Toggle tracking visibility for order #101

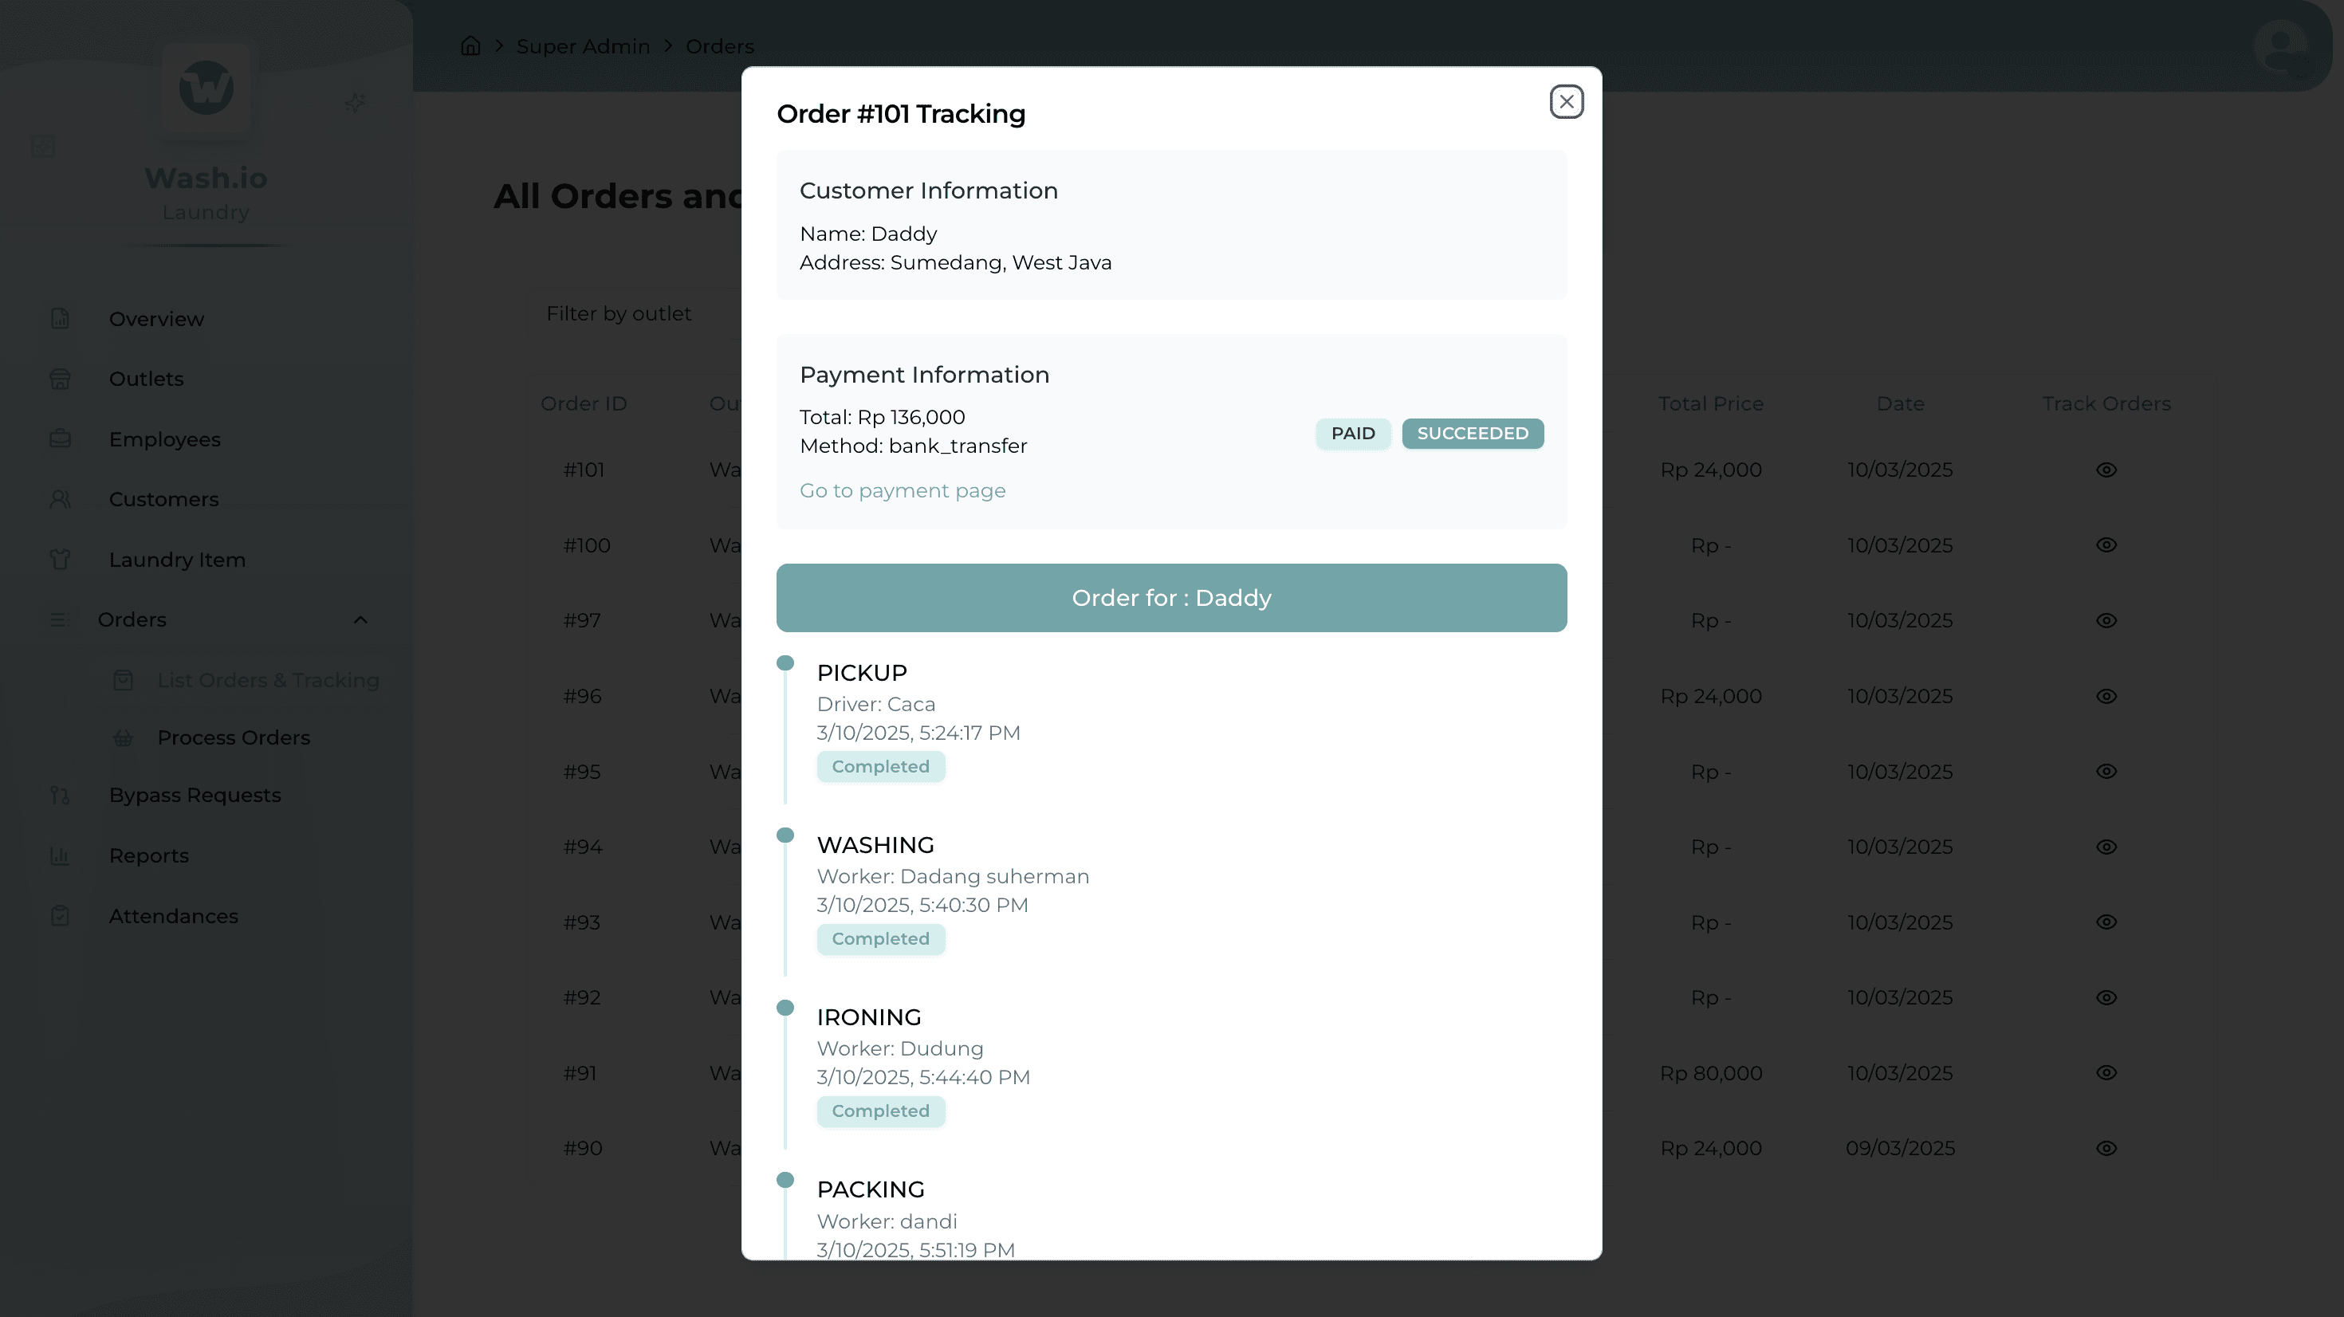[2107, 470]
